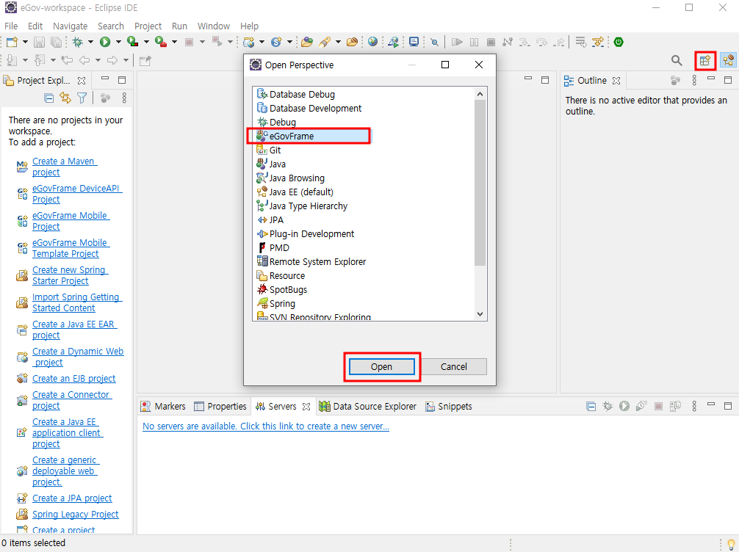
Task: Maximize the Project Explorer view
Action: tap(122, 80)
